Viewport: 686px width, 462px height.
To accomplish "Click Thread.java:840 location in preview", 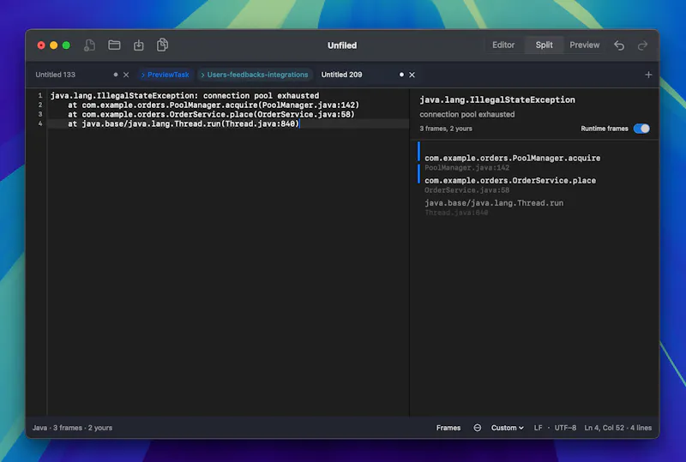I will click(x=456, y=213).
